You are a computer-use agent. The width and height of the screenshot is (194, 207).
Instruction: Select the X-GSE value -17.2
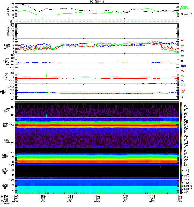point(179,196)
